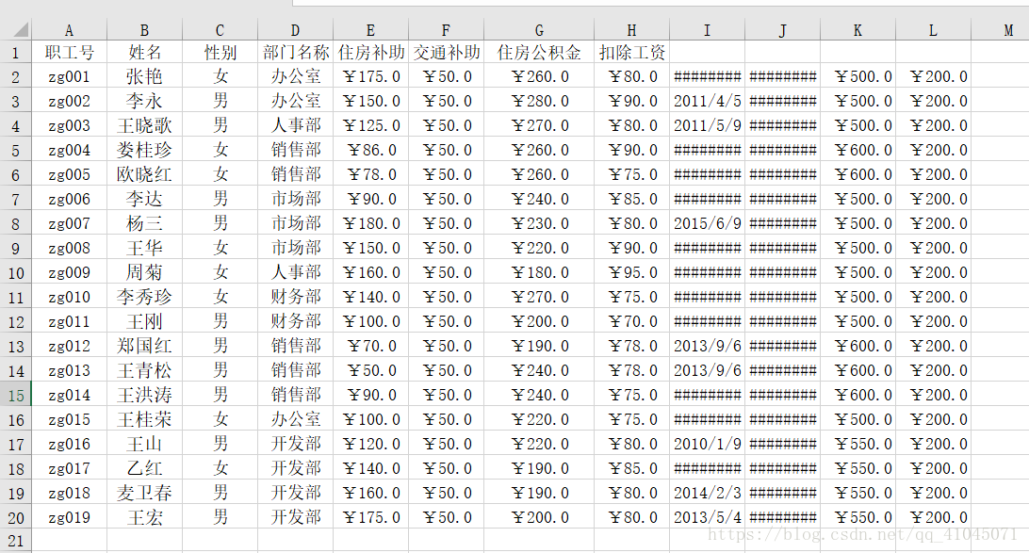Click header cell 扣除工资

point(631,53)
